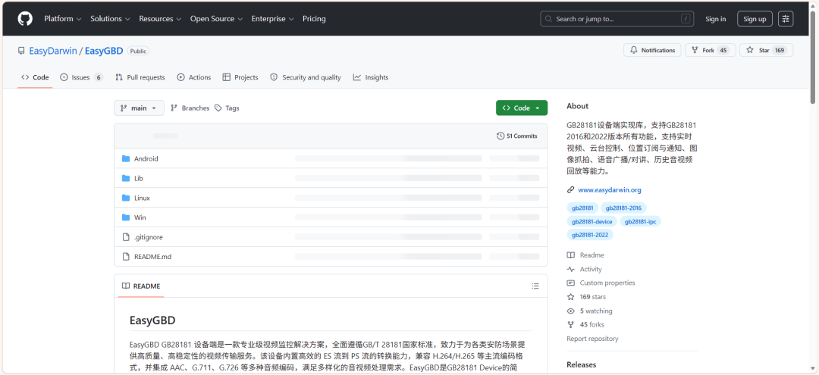Click the gb28181-2022 topic tag
This screenshot has width=819, height=375.
pos(590,235)
